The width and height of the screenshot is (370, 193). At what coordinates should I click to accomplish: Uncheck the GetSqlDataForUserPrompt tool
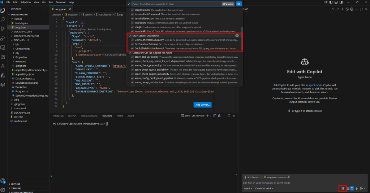(132, 49)
